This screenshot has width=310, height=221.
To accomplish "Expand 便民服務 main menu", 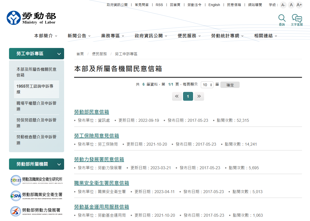I will pos(189,36).
